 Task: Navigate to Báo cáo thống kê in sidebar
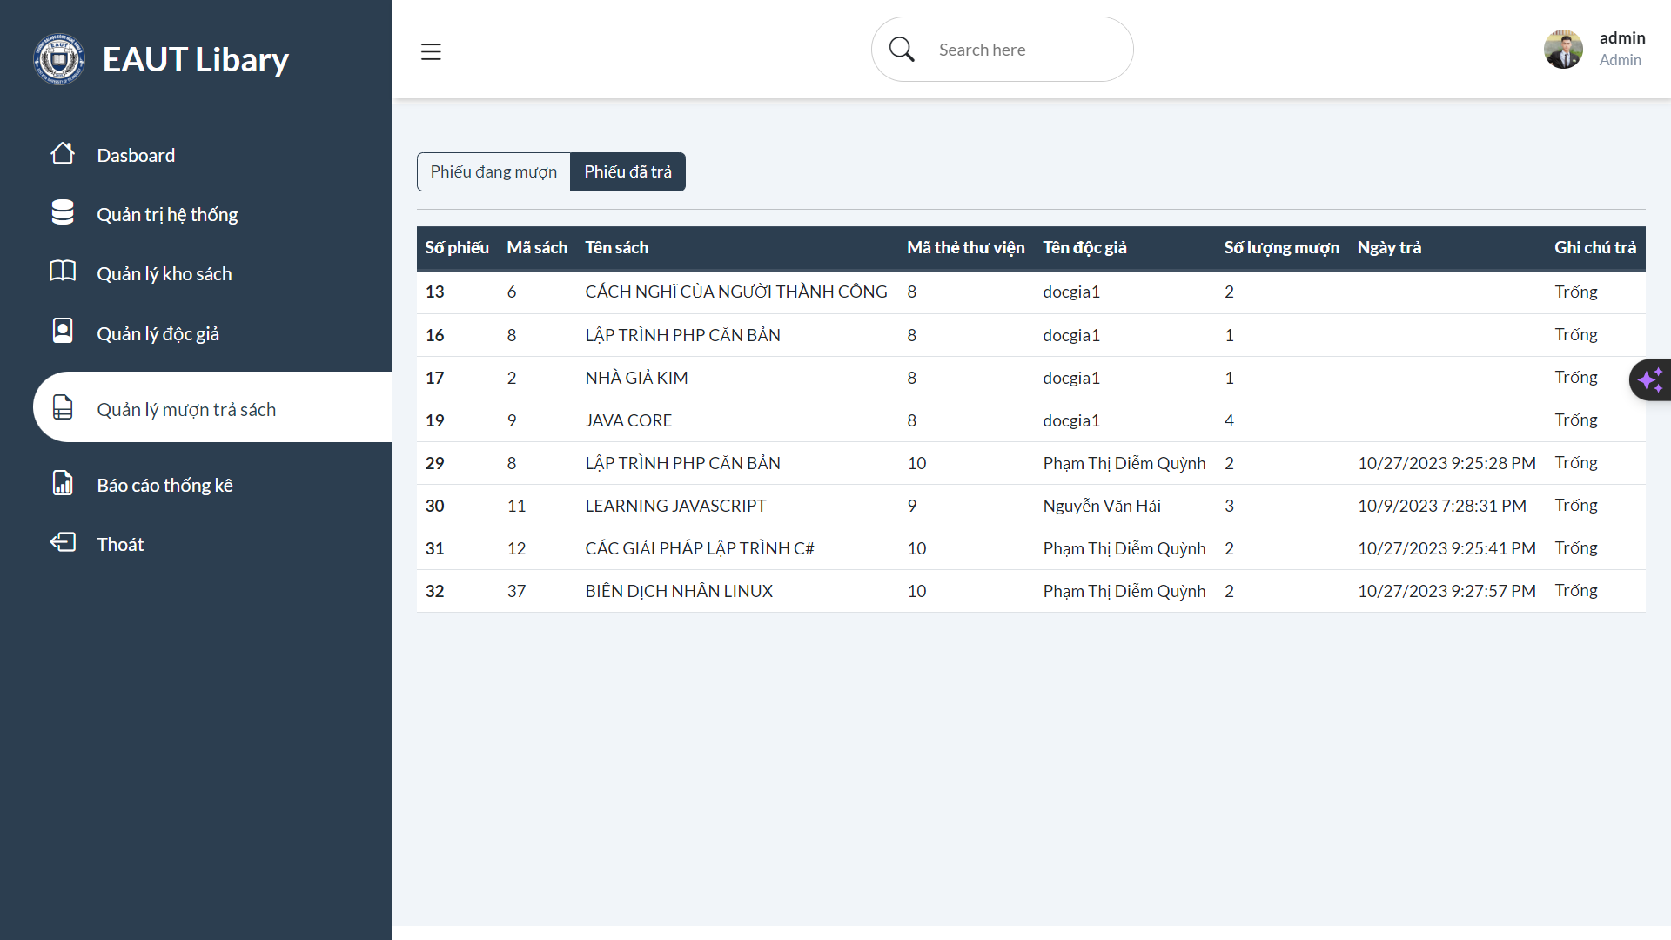click(x=164, y=484)
